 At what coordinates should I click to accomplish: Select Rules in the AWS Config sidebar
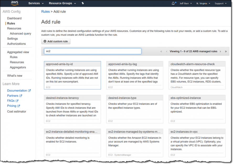(x=11, y=23)
